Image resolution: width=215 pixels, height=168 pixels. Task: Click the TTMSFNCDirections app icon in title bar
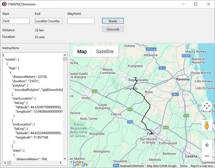tap(4, 4)
